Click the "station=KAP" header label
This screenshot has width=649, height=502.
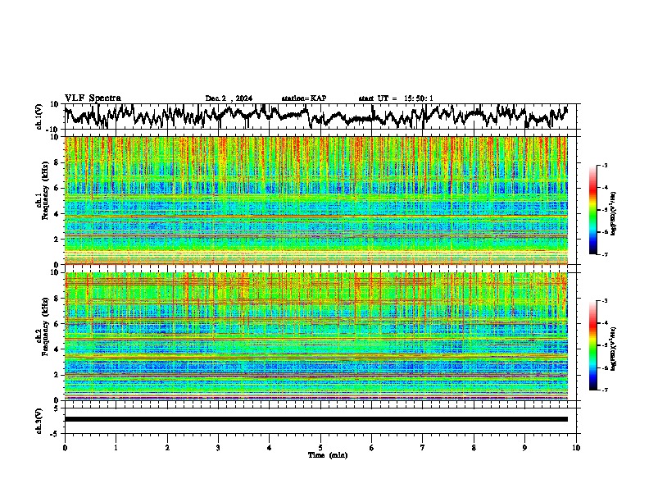[304, 98]
